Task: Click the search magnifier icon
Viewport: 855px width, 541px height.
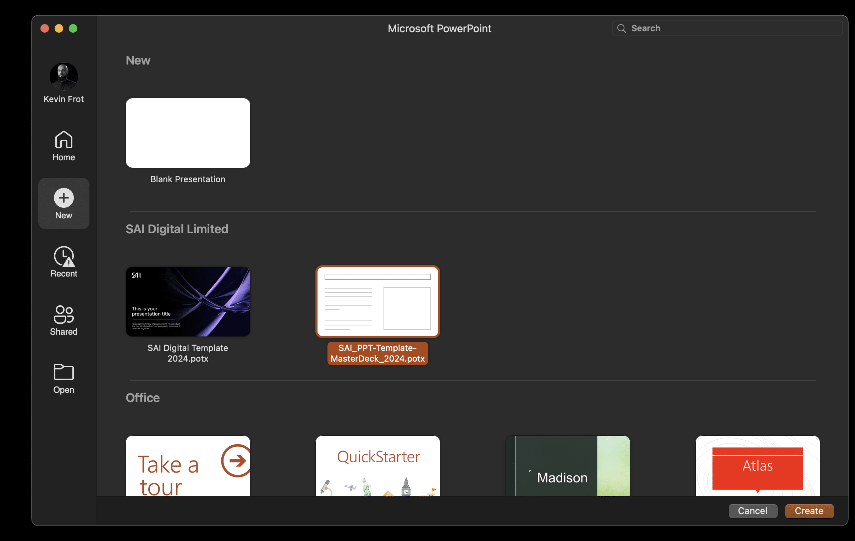Action: [621, 28]
